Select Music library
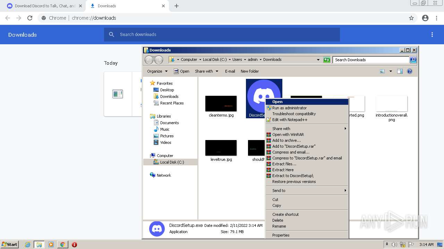Image resolution: width=444 pixels, height=249 pixels. (165, 129)
